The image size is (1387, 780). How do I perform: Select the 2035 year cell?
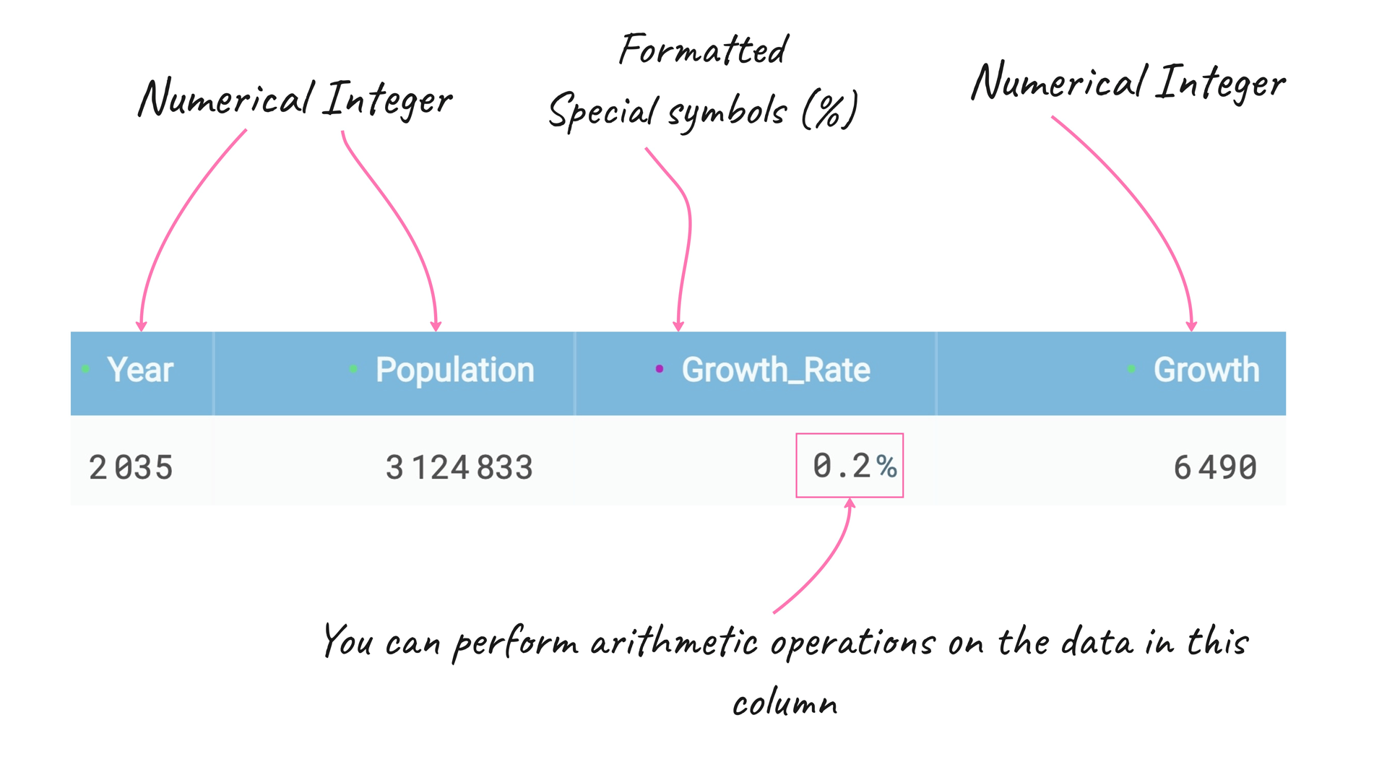(x=131, y=467)
